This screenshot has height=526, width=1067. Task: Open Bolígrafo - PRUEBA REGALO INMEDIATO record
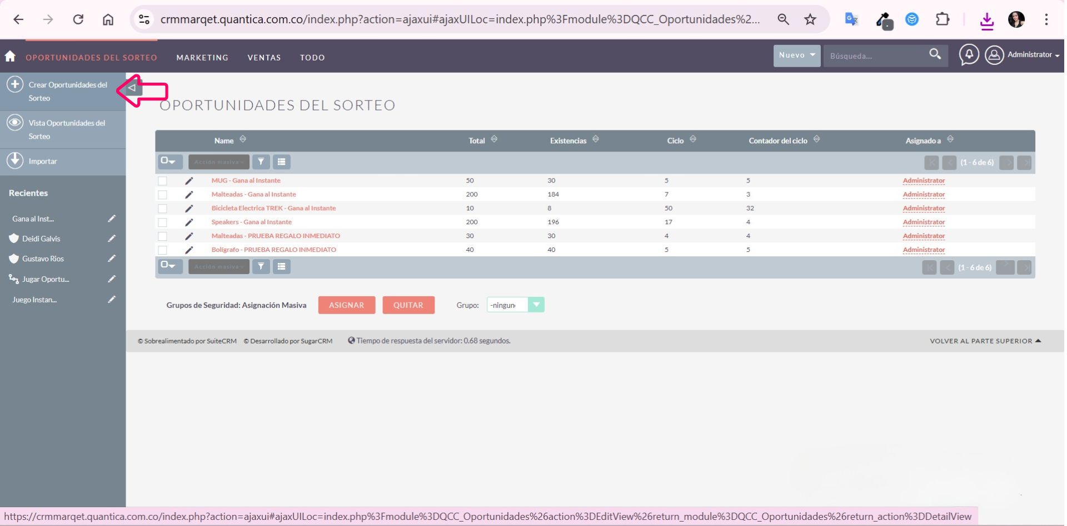click(273, 250)
